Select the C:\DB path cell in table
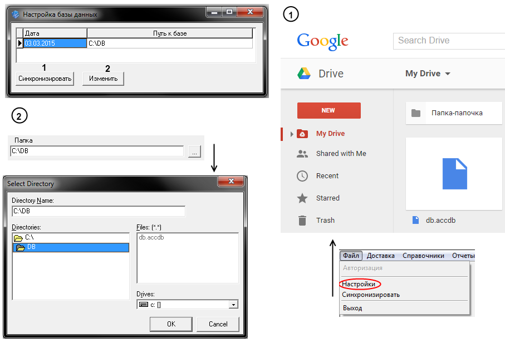Image resolution: width=505 pixels, height=342 pixels. pos(170,43)
